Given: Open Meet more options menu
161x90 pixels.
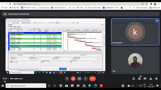Looking at the screenshot, I should tap(86, 78).
